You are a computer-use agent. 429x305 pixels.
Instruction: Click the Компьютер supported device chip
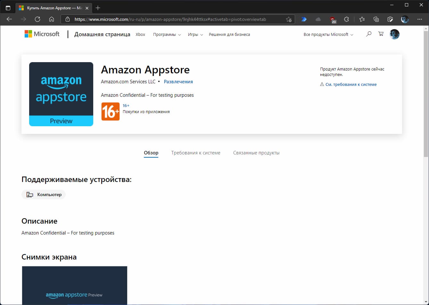click(x=44, y=194)
